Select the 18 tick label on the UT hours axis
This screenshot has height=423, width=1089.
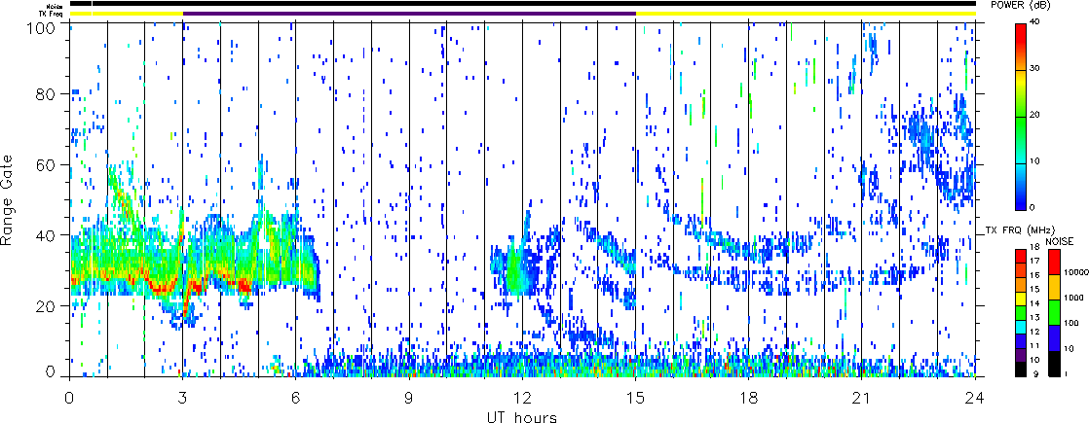(748, 398)
